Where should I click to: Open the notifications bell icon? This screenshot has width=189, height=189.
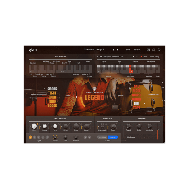pyautogui.click(x=154, y=50)
